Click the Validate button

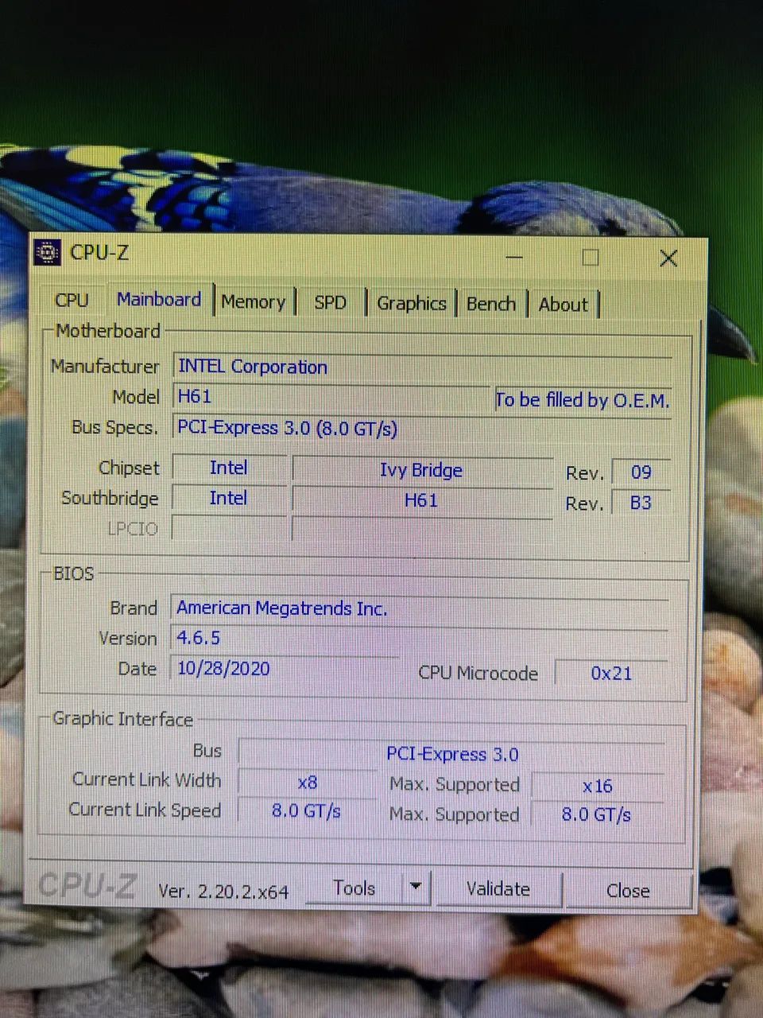pyautogui.click(x=498, y=889)
